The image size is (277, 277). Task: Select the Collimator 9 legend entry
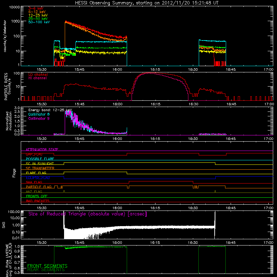point(39,118)
